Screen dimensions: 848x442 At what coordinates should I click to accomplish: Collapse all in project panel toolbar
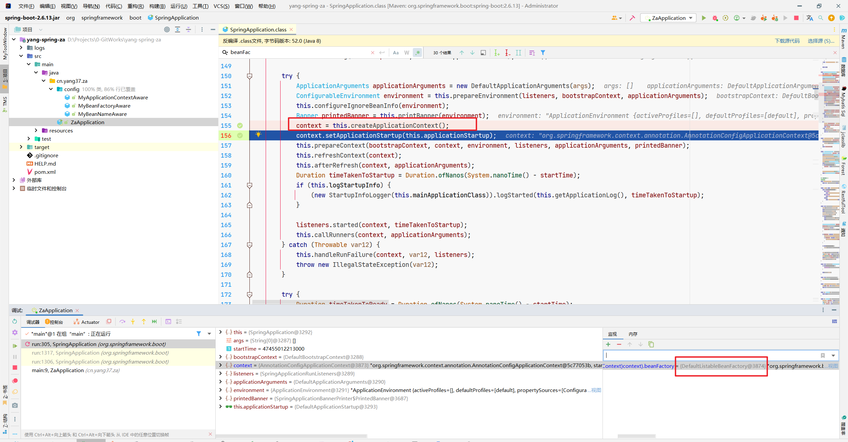pos(188,29)
